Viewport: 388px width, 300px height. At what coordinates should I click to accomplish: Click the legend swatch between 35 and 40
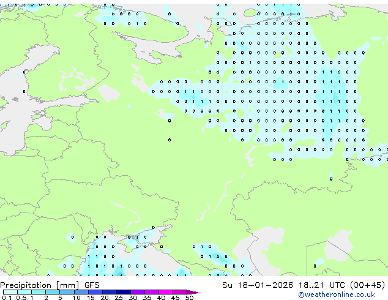point(152,292)
